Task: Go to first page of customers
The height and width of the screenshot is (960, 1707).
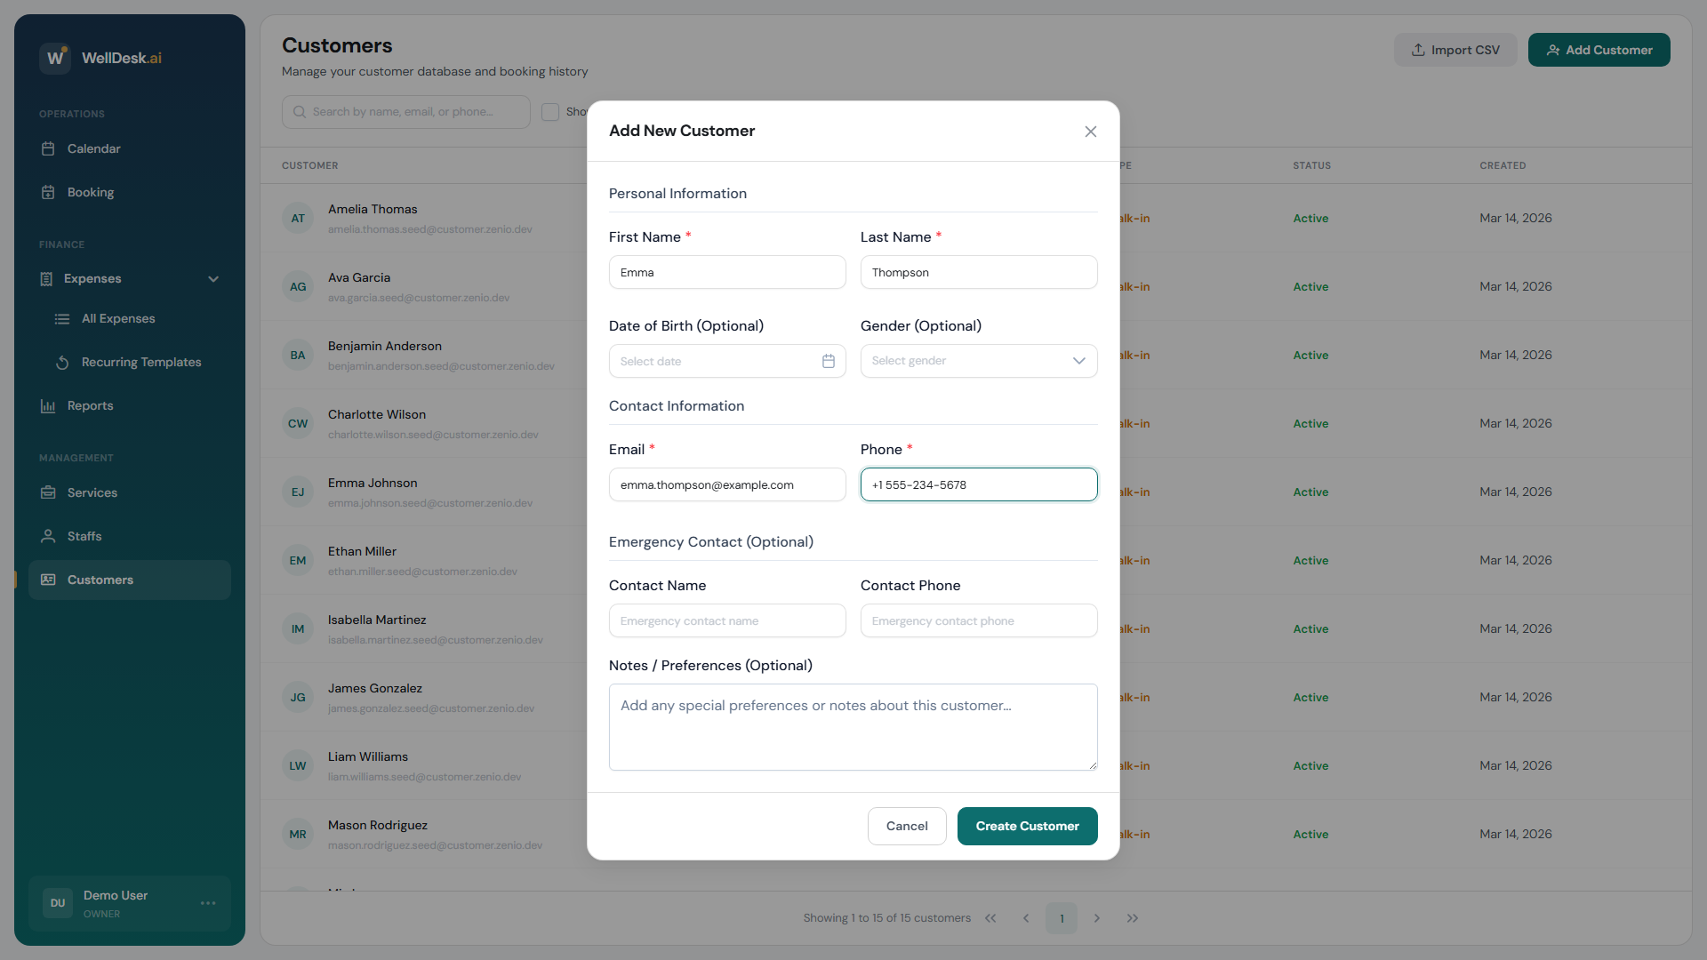Action: pos(990,918)
